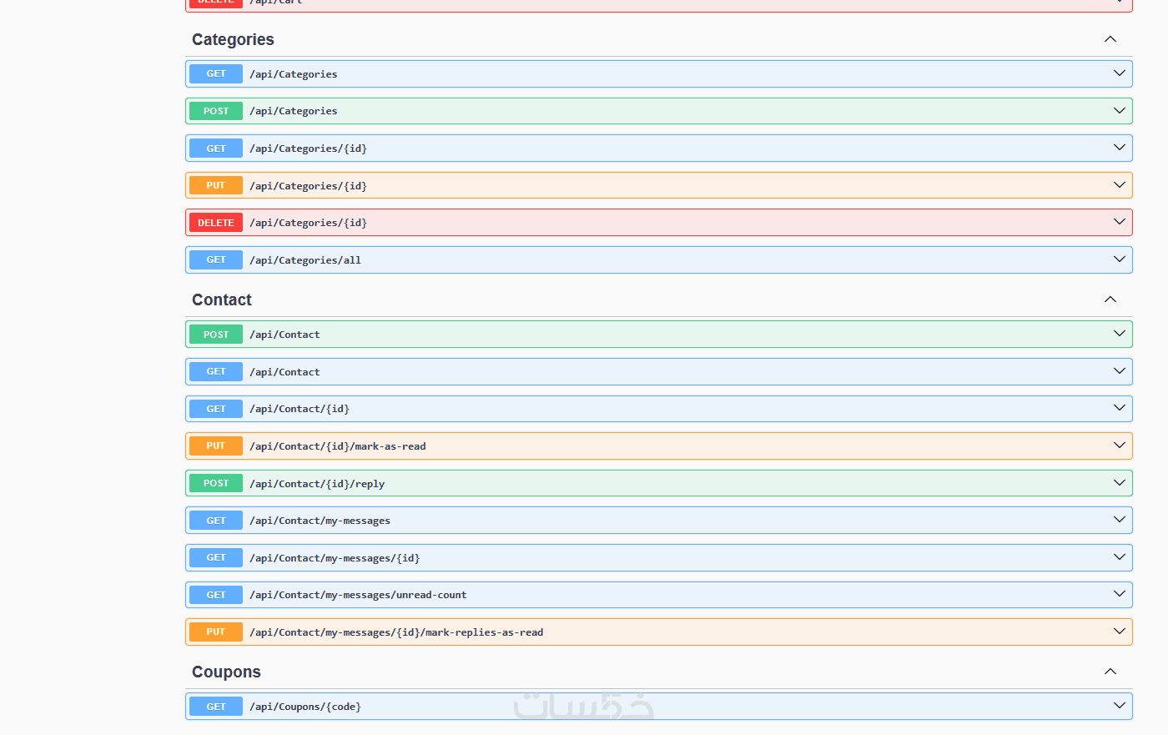Click GET badge for /api/Categories
The height and width of the screenshot is (735, 1168).
216,73
